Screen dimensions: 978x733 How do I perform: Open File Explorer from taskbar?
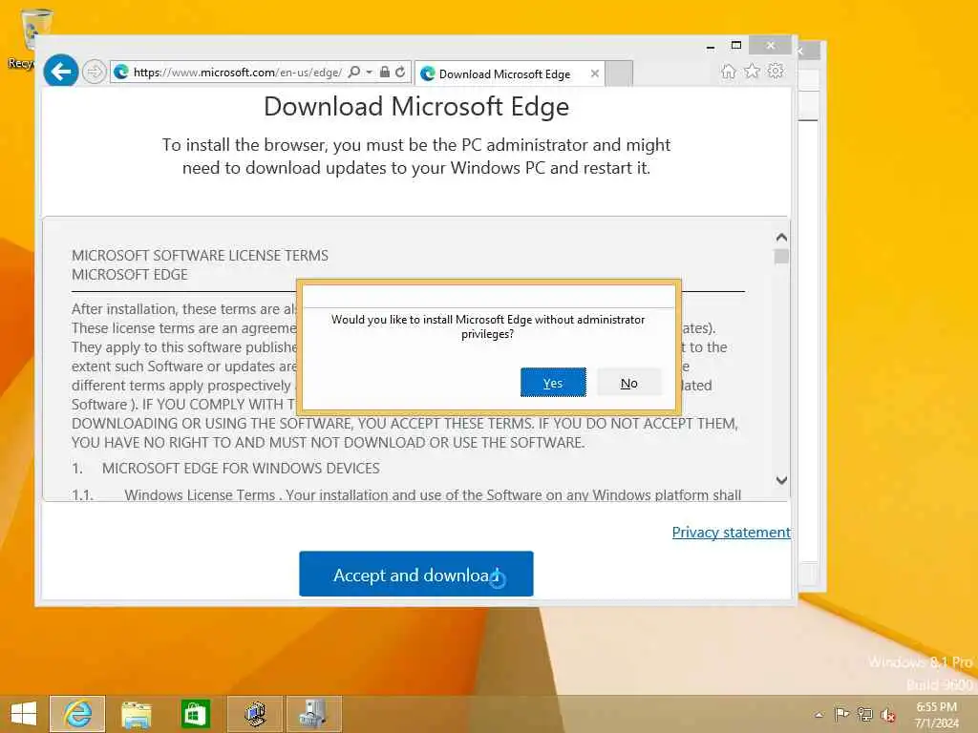[136, 714]
